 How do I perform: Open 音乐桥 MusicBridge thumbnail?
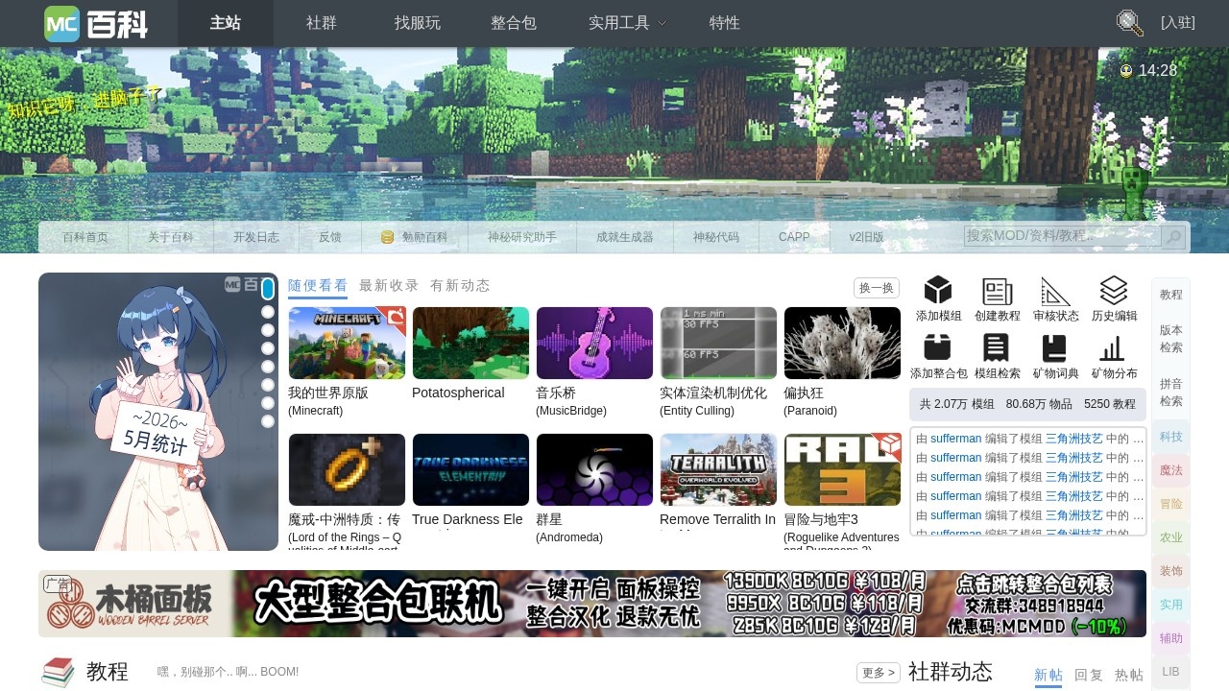pyautogui.click(x=594, y=343)
